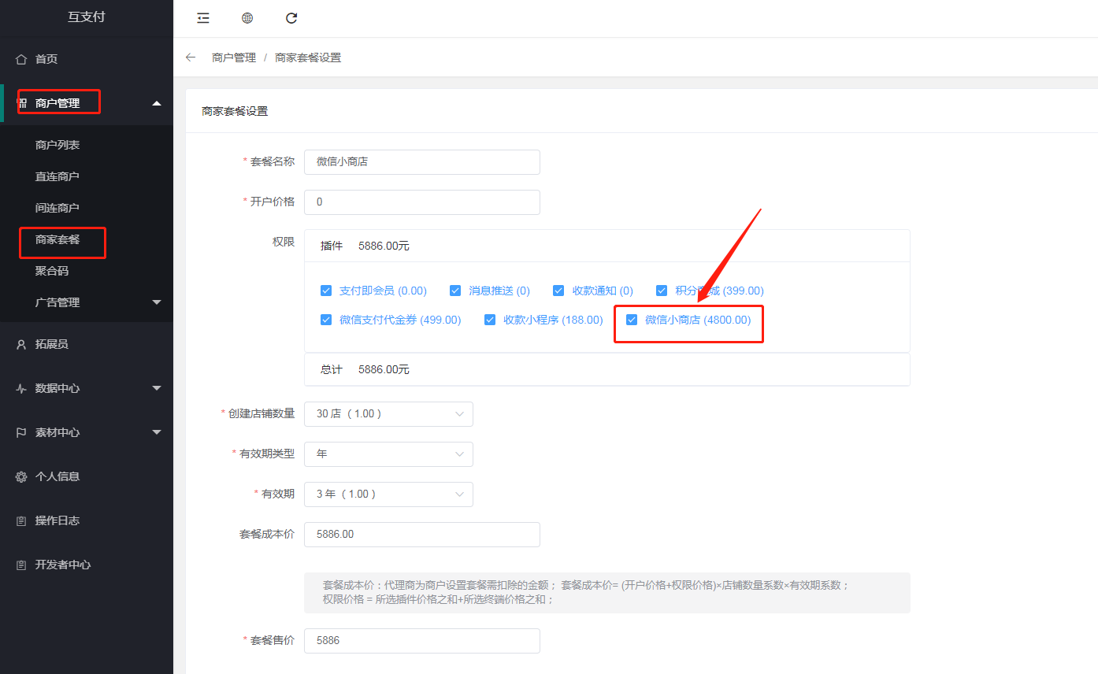Click the 互支付 logo title
This screenshot has width=1098, height=674.
tap(86, 16)
